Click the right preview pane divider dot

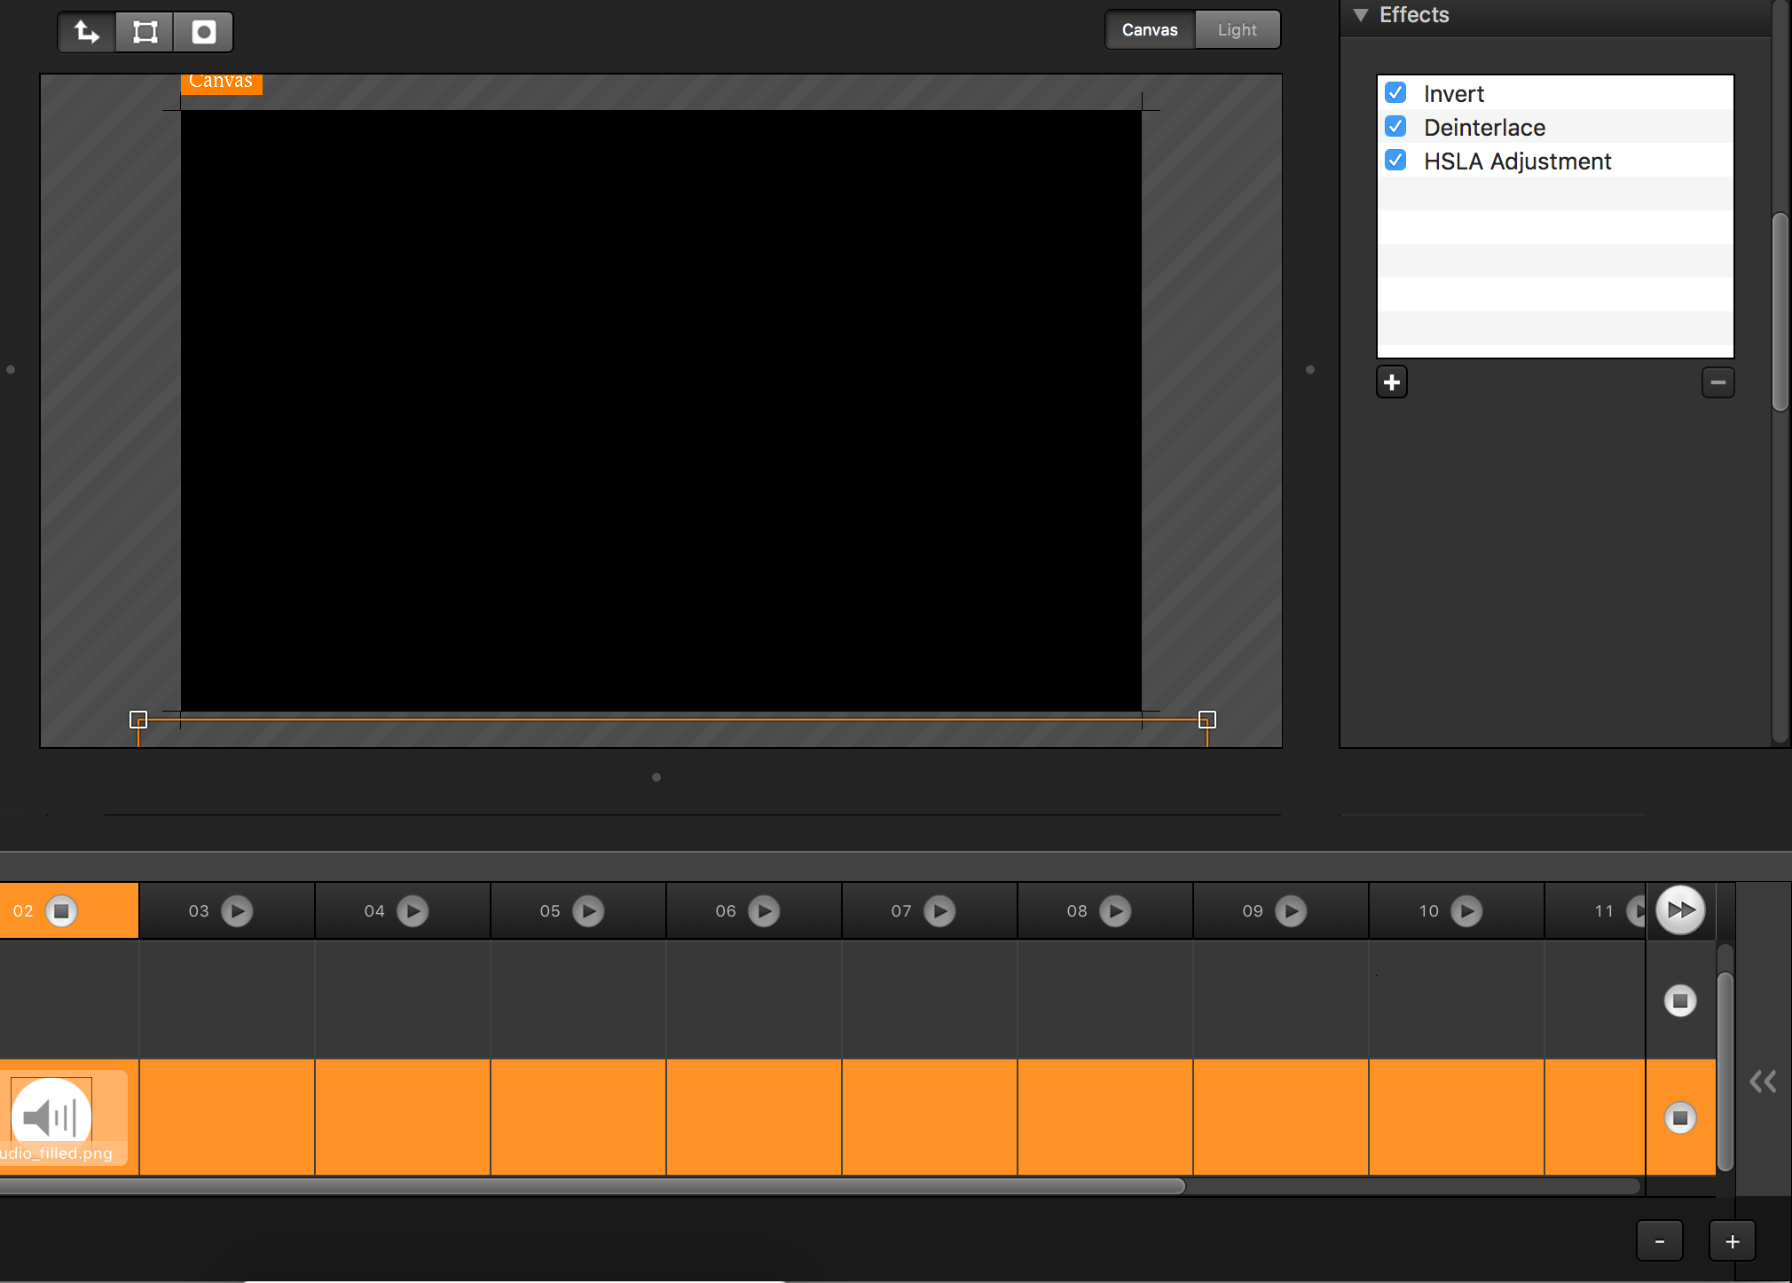1310,369
